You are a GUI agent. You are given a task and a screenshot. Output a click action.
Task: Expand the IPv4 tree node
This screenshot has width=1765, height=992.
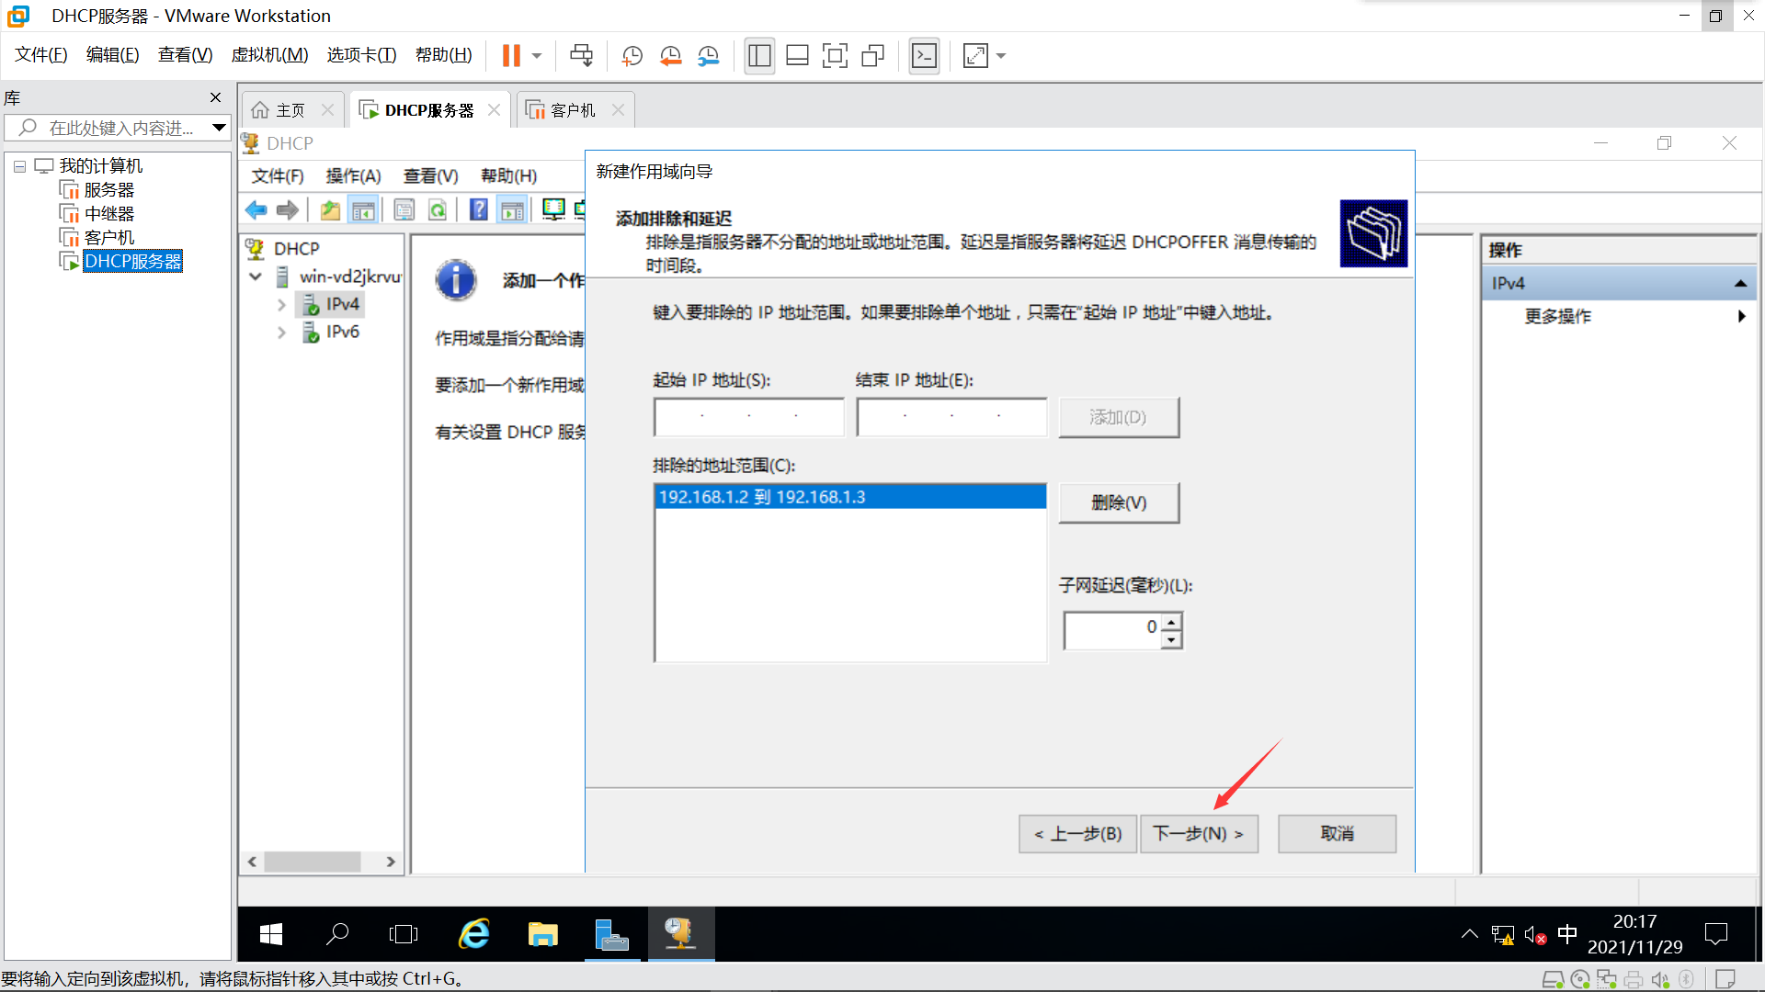point(281,305)
